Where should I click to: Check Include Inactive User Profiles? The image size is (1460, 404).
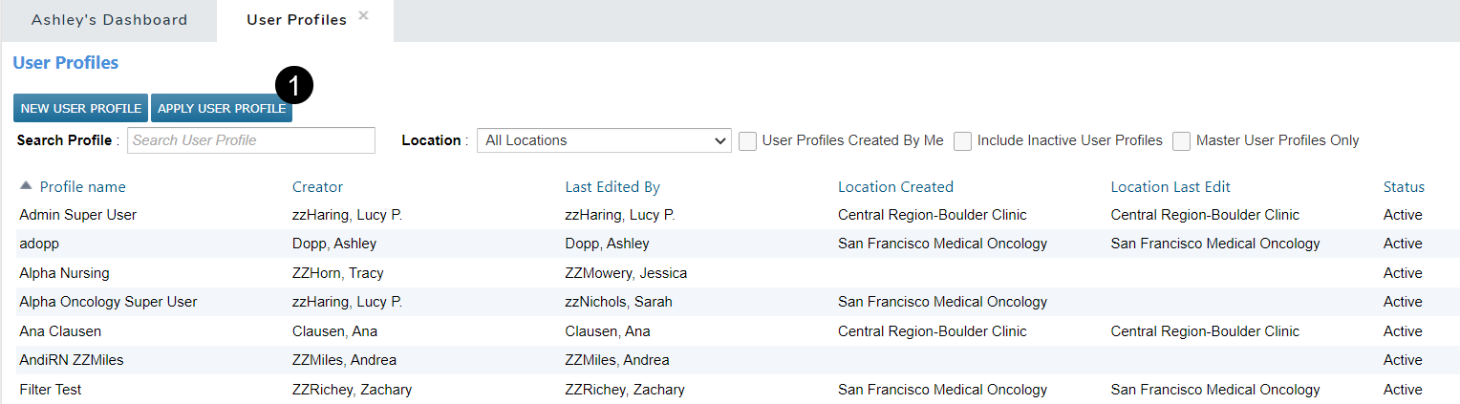coord(962,141)
